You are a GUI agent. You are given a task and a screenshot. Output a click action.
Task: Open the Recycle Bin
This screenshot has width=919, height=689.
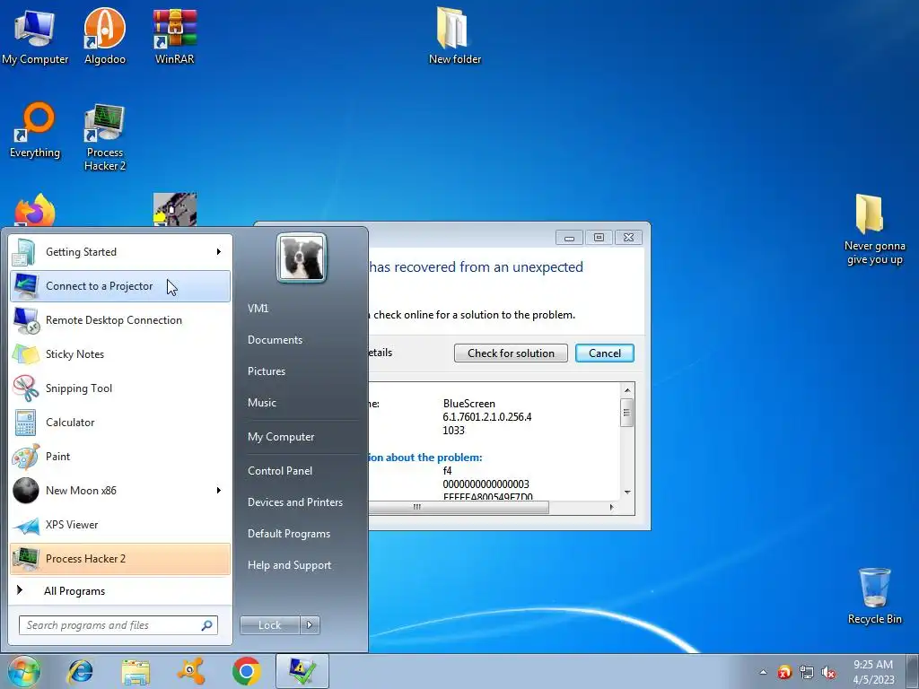coord(874,597)
